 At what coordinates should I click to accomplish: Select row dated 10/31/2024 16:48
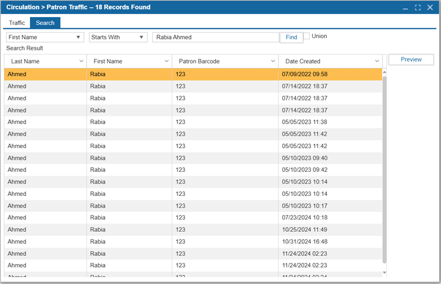coord(193,242)
